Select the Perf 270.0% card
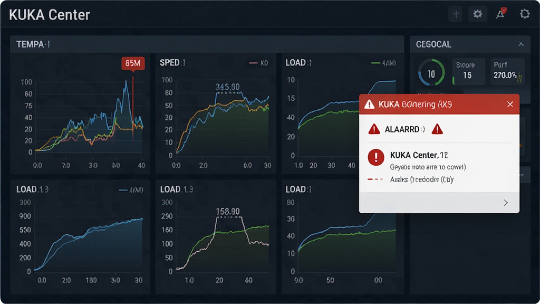Viewport: 540px width, 304px height. tap(507, 71)
